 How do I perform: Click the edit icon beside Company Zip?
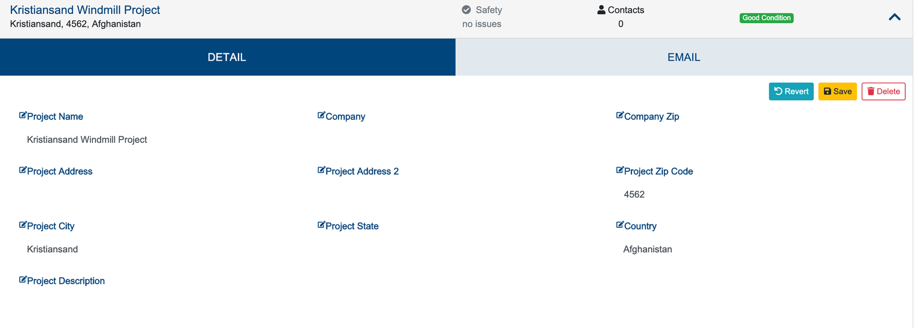coord(620,115)
